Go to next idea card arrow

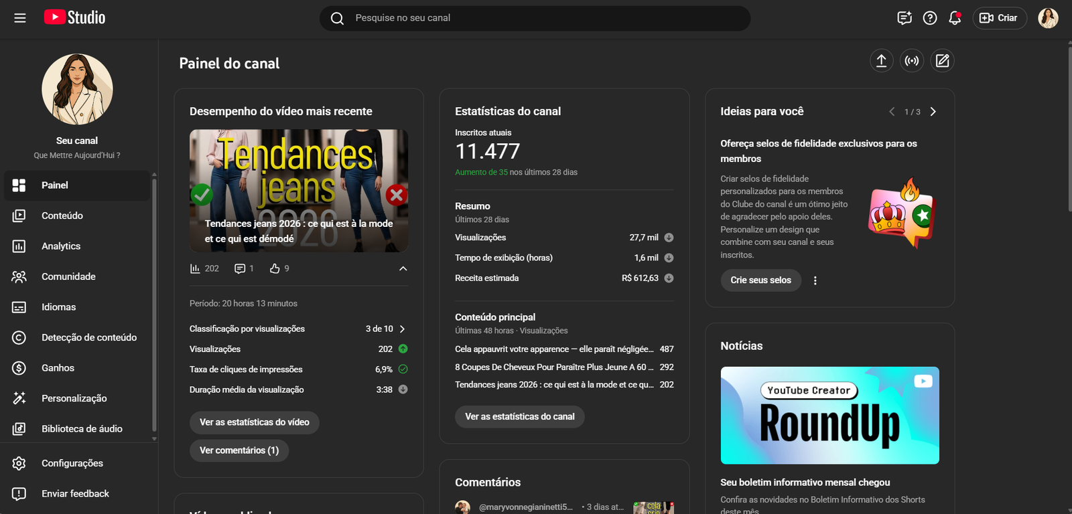tap(933, 112)
